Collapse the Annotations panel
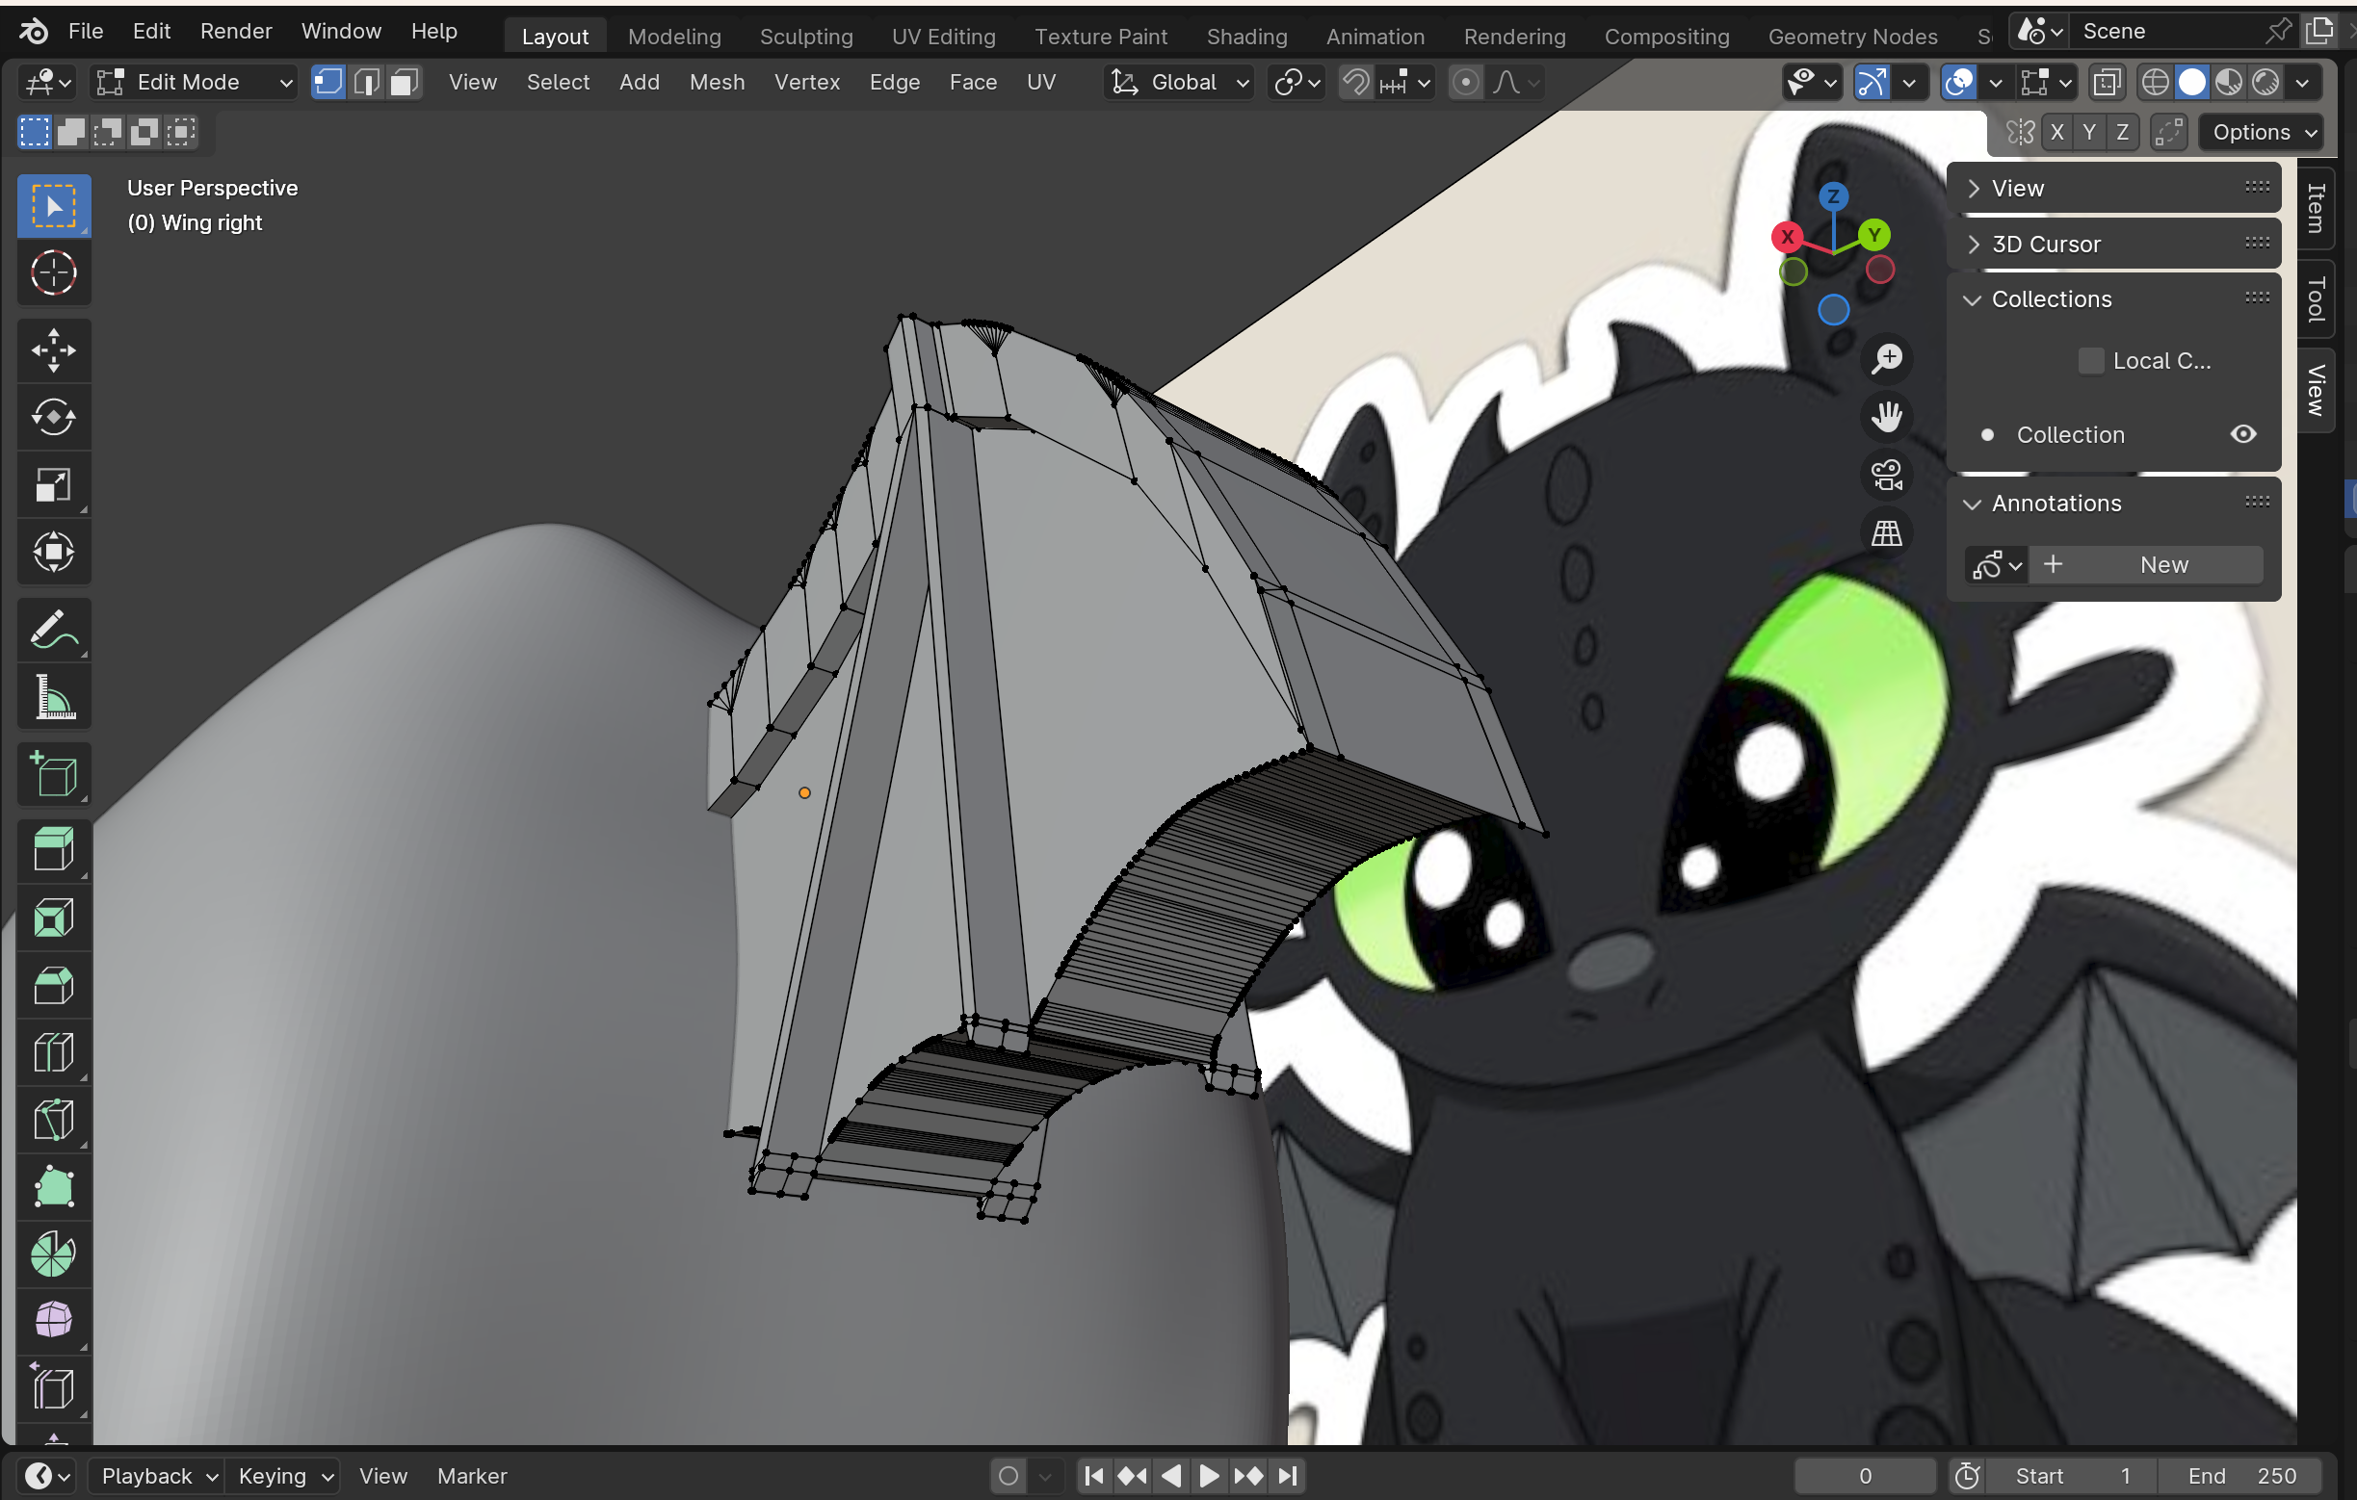 (x=2114, y=503)
